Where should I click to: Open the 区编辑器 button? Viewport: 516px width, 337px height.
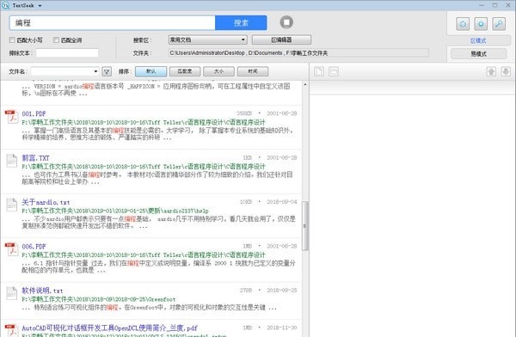[x=281, y=40]
